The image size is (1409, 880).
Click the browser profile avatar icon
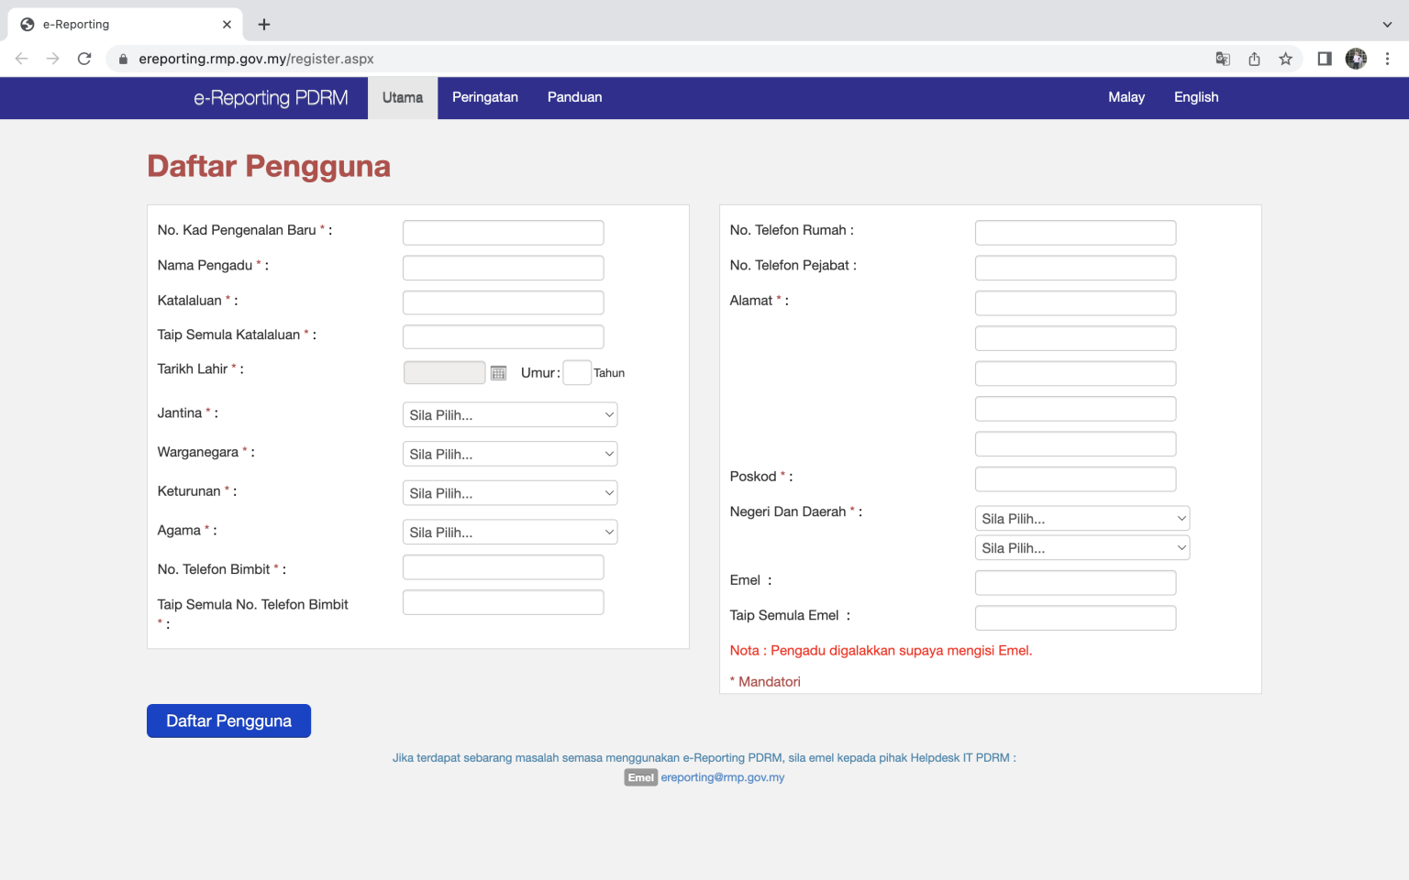tap(1356, 58)
